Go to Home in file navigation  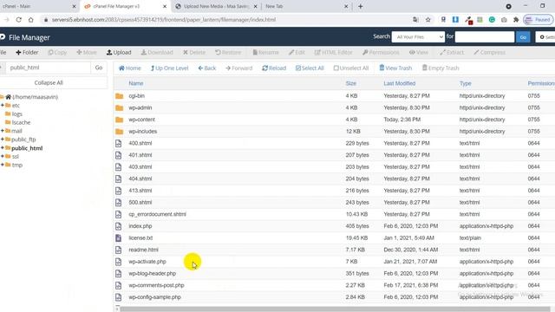click(129, 68)
